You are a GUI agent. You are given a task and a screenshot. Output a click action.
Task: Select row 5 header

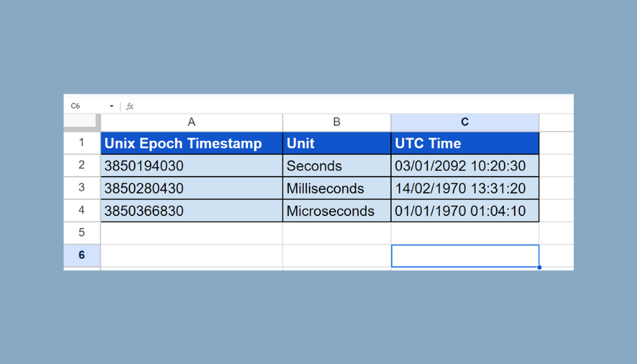(x=82, y=233)
